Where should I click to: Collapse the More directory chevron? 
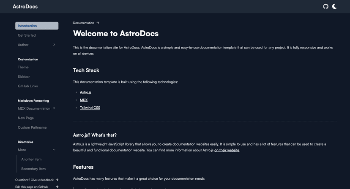(54, 150)
